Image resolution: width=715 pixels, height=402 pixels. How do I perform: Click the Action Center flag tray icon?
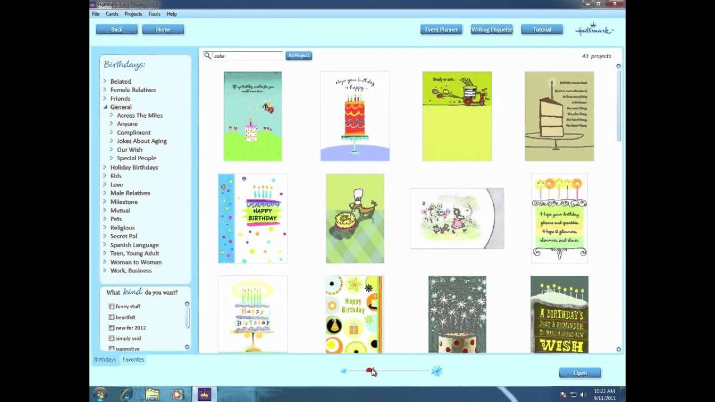pos(564,395)
